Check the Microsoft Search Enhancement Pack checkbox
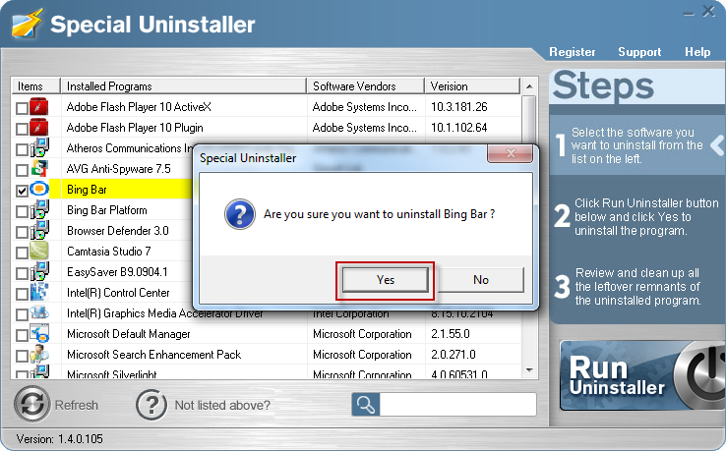Image resolution: width=726 pixels, height=451 pixels. tap(22, 356)
